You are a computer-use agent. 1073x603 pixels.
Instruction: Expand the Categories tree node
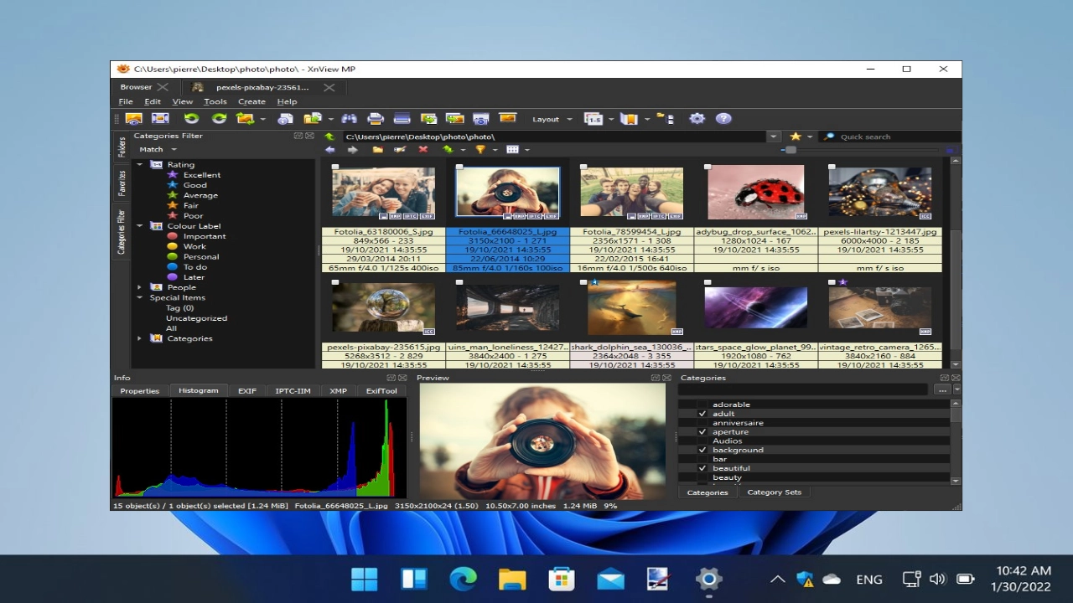click(140, 338)
